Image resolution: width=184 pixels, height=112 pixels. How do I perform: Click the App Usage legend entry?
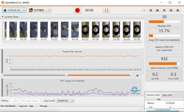coord(136,93)
